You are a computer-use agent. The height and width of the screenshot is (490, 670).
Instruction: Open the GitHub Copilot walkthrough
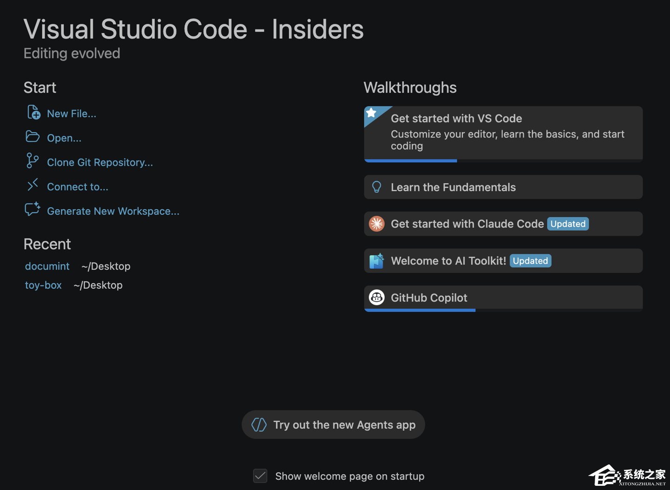[x=503, y=298]
